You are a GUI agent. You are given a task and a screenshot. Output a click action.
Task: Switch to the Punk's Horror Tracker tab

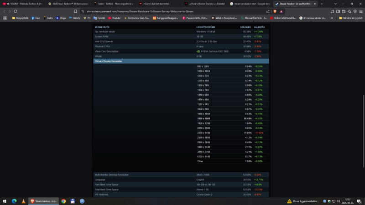click(204, 4)
